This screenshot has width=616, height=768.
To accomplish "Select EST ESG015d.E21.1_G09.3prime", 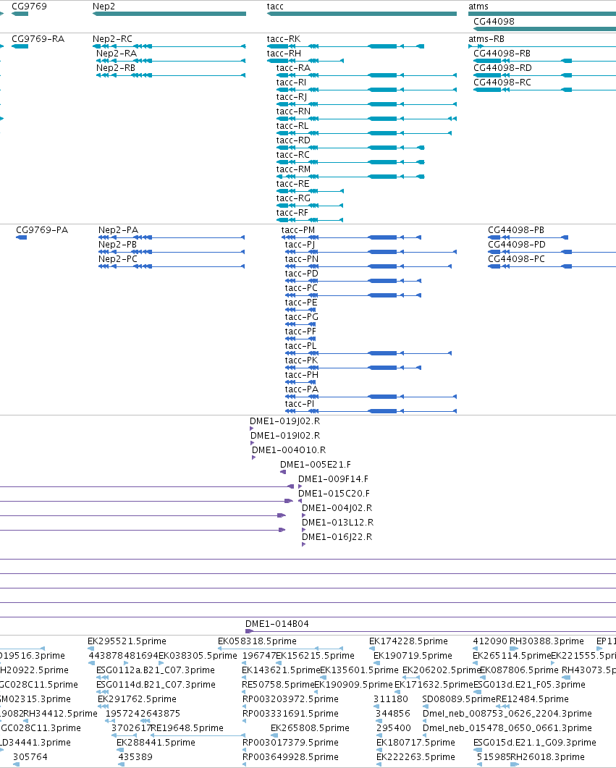I will (x=535, y=743).
